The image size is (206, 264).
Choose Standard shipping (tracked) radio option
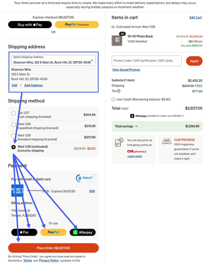pos(14,136)
